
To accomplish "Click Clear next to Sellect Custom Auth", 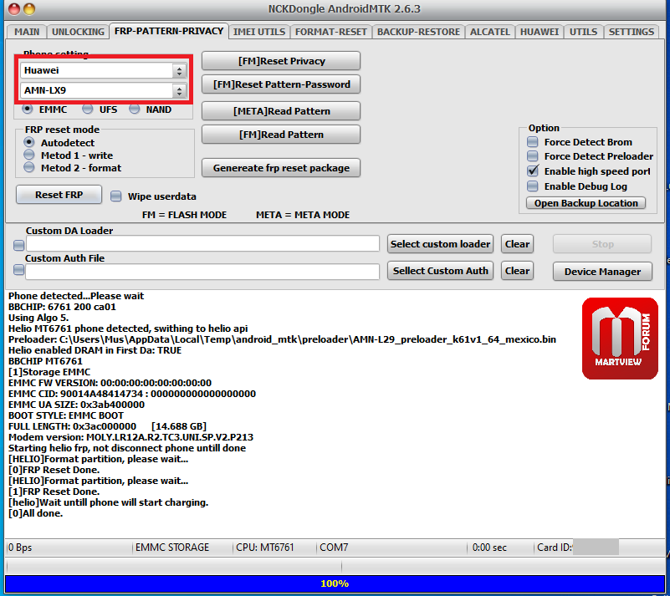I will (x=517, y=271).
